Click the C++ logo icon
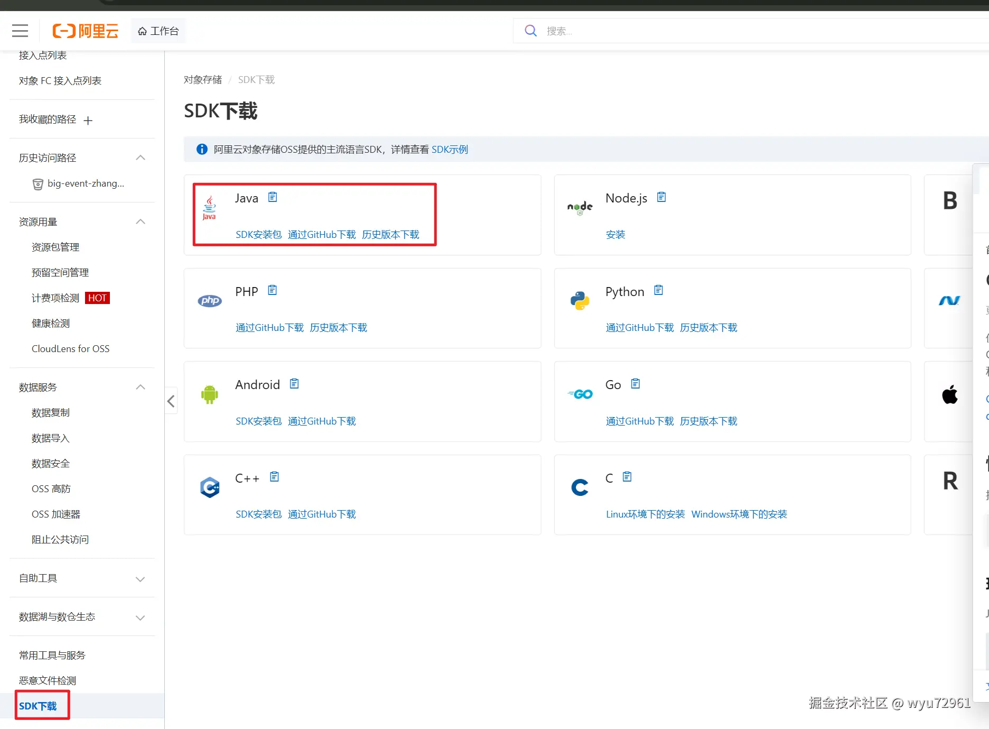Image resolution: width=989 pixels, height=729 pixels. click(210, 487)
